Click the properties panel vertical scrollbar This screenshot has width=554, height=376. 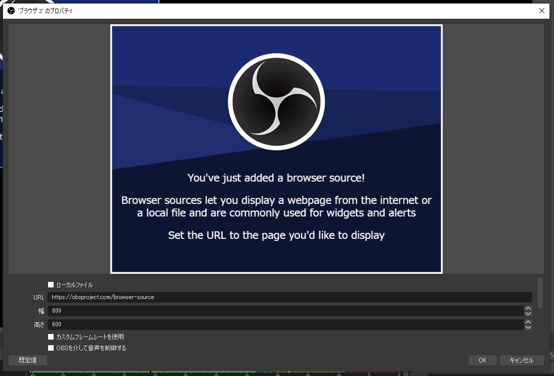pyautogui.click(x=540, y=293)
